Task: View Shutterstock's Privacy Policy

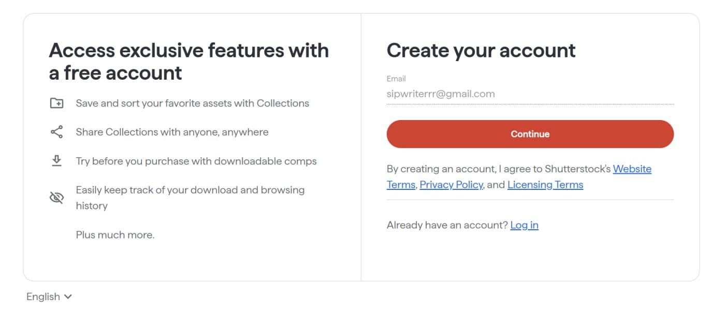Action: tap(450, 184)
